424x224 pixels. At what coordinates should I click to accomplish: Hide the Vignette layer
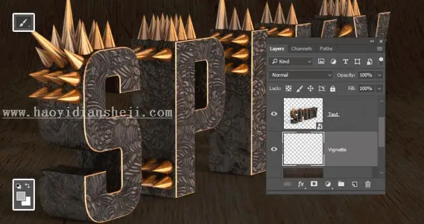click(x=274, y=149)
